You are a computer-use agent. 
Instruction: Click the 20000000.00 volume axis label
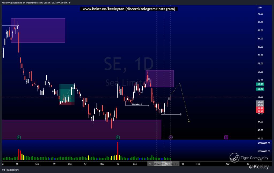pyautogui.click(x=264, y=151)
